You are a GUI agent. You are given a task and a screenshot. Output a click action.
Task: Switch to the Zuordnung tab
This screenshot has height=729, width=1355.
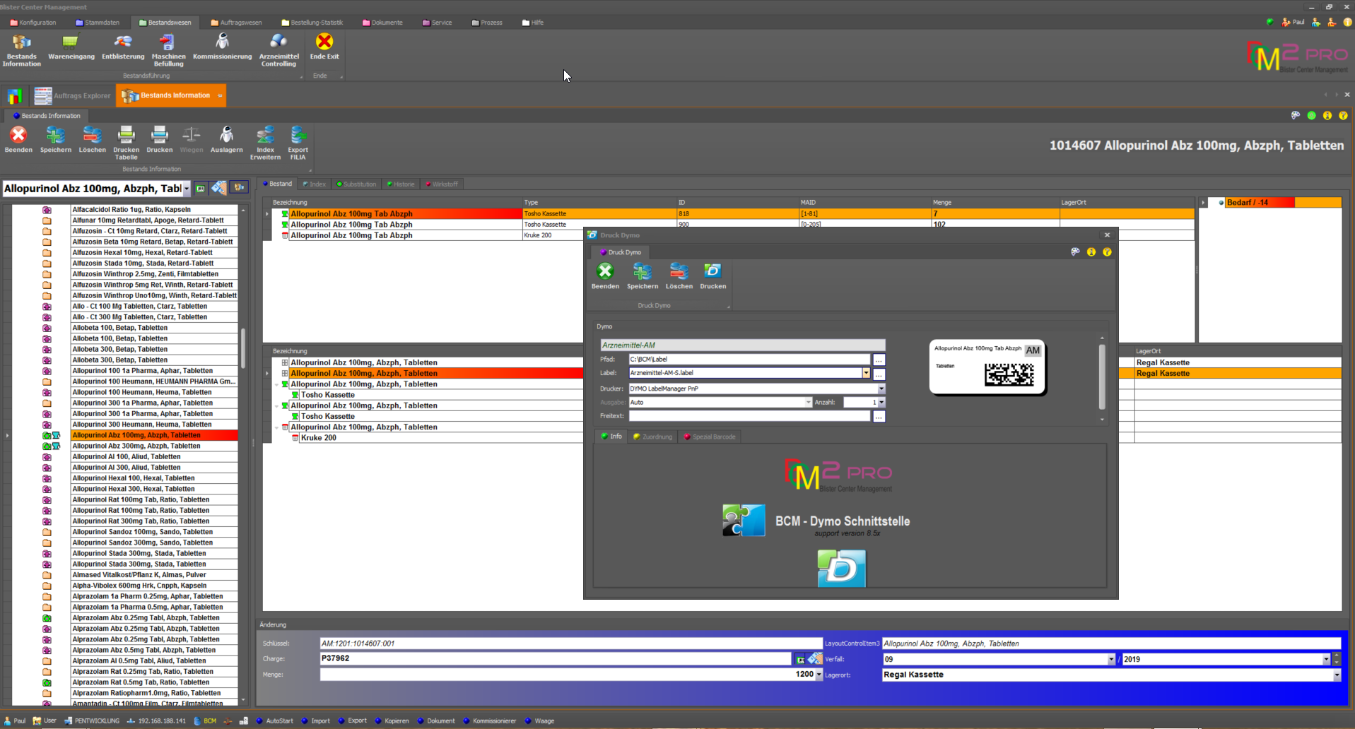[652, 437]
